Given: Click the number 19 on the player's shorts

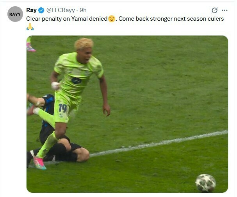Looking at the screenshot, I should 62,108.
